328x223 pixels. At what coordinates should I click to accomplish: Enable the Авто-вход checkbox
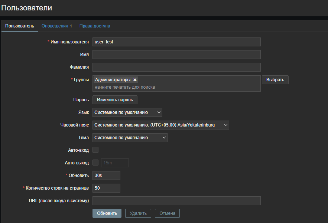pyautogui.click(x=95, y=150)
